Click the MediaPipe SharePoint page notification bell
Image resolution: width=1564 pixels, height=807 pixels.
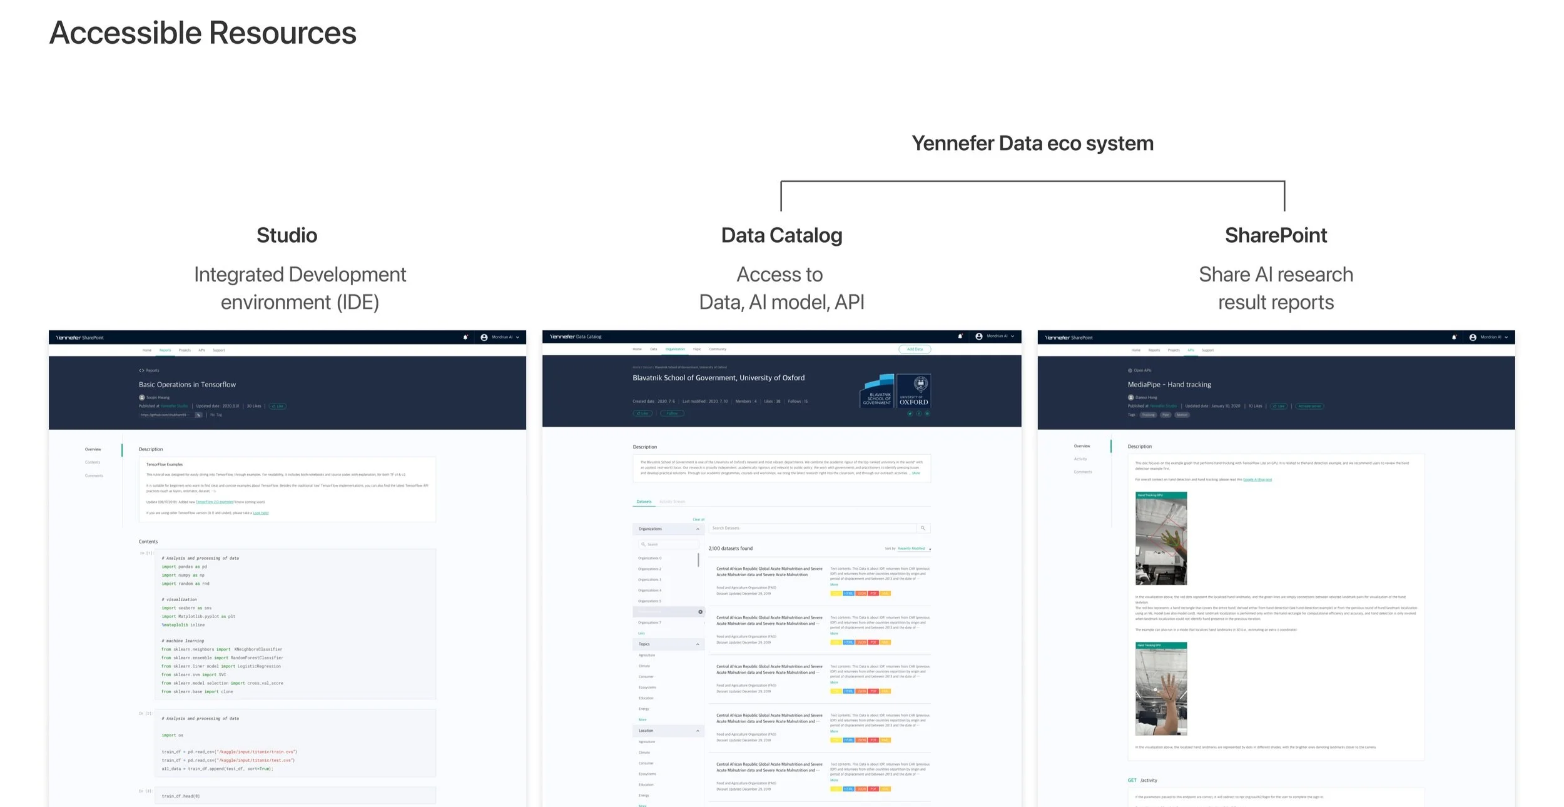1454,337
